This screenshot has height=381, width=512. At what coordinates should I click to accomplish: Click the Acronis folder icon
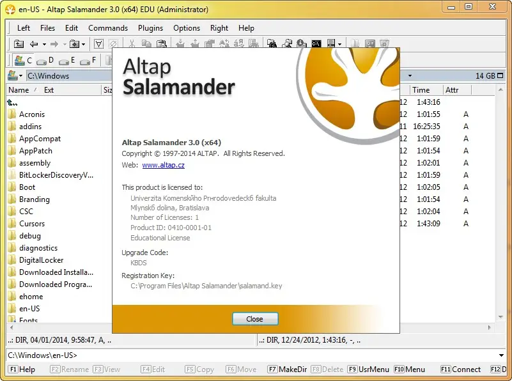(x=12, y=114)
